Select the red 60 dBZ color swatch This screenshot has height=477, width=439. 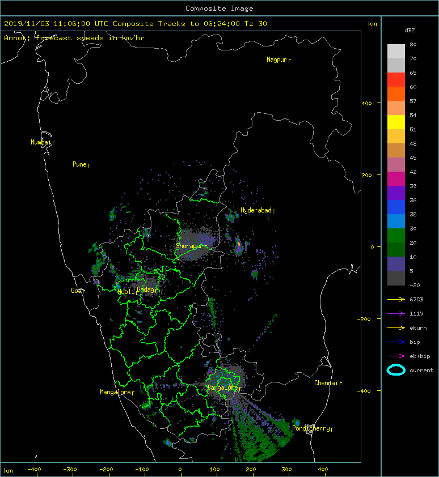(396, 79)
